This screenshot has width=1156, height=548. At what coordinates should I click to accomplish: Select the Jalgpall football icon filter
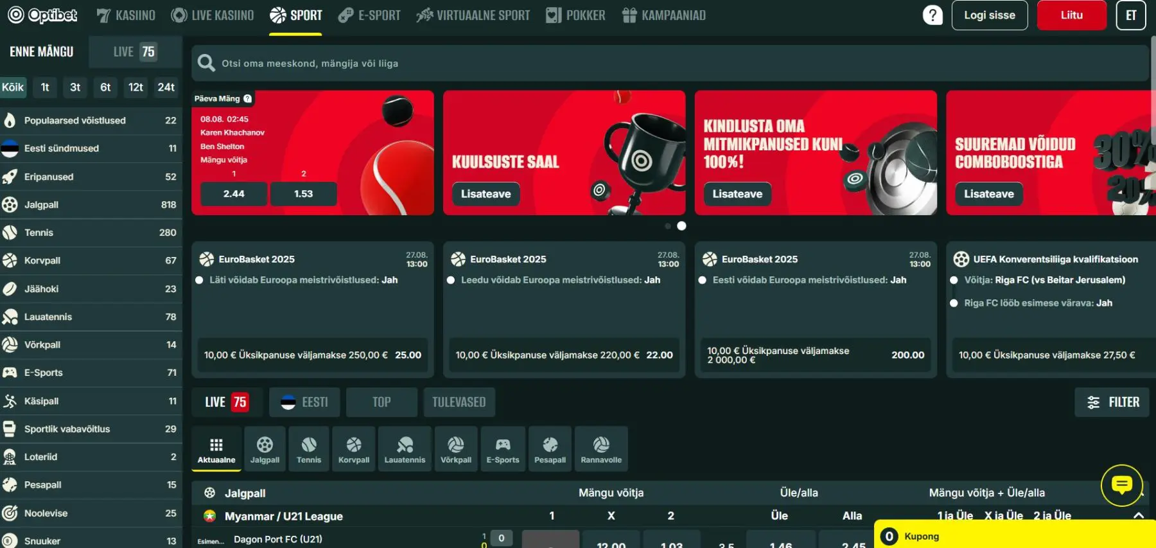tap(265, 448)
